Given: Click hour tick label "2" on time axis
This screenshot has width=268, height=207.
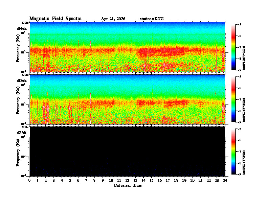Looking at the screenshot, I should [x=46, y=181].
